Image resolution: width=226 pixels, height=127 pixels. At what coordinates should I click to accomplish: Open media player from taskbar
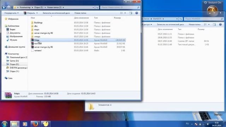click(x=25, y=124)
